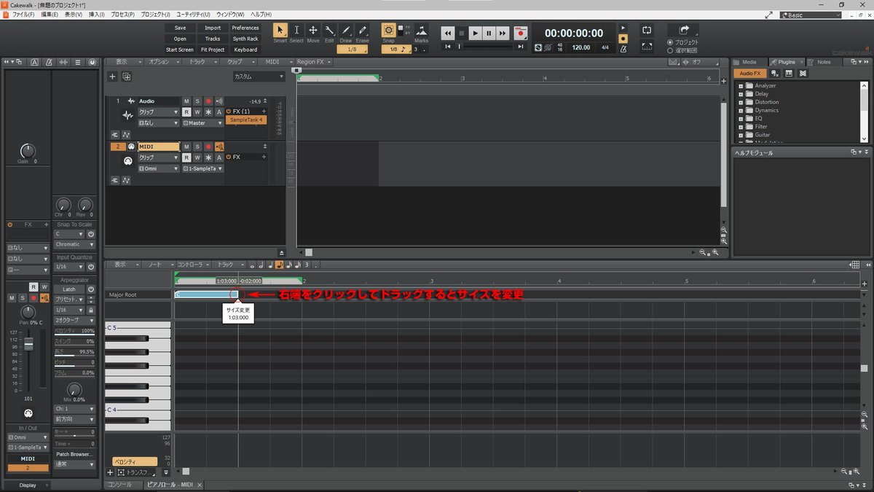The image size is (874, 492).
Task: Select the Audio FX plugin category button
Action: click(749, 74)
